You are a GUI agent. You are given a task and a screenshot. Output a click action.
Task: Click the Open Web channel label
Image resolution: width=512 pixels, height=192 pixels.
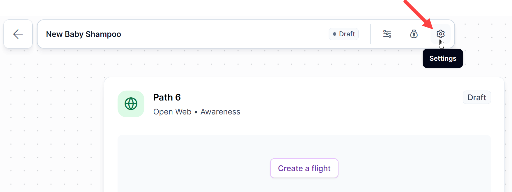click(172, 112)
